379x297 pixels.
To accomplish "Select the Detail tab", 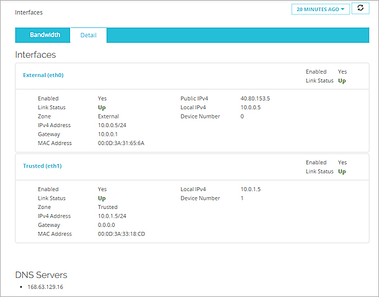I will click(x=88, y=35).
